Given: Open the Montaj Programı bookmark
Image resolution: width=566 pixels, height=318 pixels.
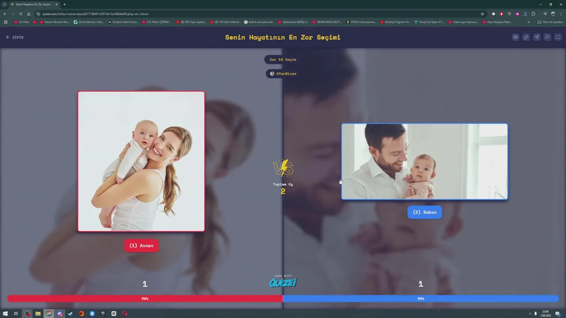Looking at the screenshot, I should point(396,22).
